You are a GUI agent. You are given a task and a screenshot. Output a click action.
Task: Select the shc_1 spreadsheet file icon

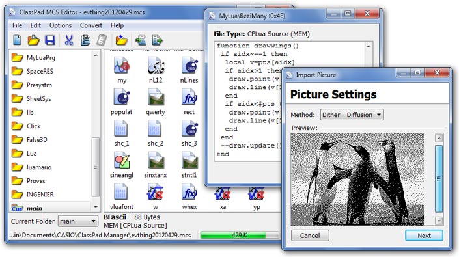120,129
